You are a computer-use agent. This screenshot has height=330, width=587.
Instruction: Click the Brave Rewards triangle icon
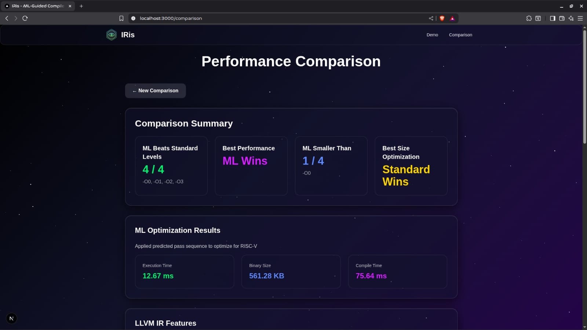[452, 18]
